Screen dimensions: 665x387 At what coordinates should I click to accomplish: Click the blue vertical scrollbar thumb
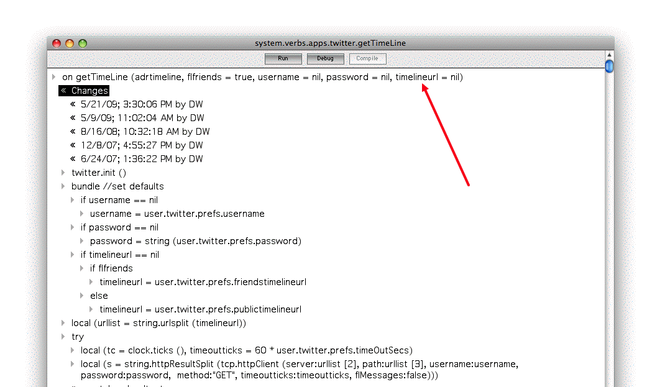[x=609, y=66]
